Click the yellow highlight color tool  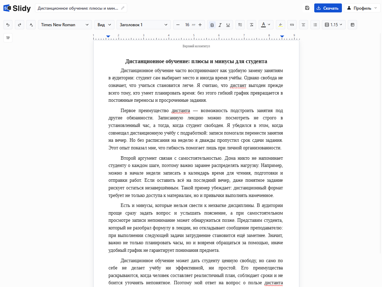point(280,25)
